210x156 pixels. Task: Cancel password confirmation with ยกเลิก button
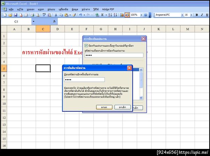pos(122,107)
